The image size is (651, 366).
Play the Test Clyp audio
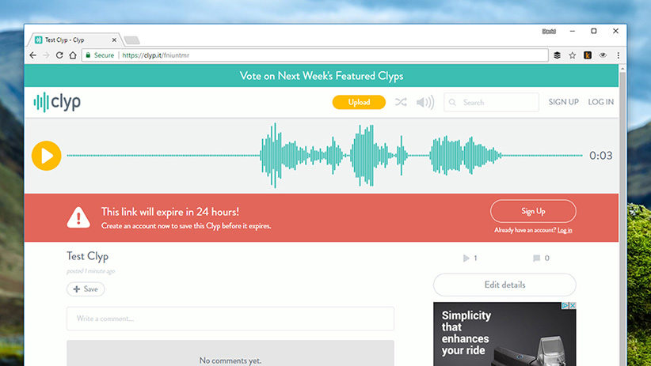[46, 156]
